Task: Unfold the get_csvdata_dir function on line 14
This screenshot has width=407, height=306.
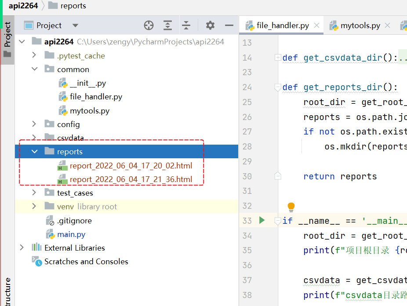Action: click(278, 57)
